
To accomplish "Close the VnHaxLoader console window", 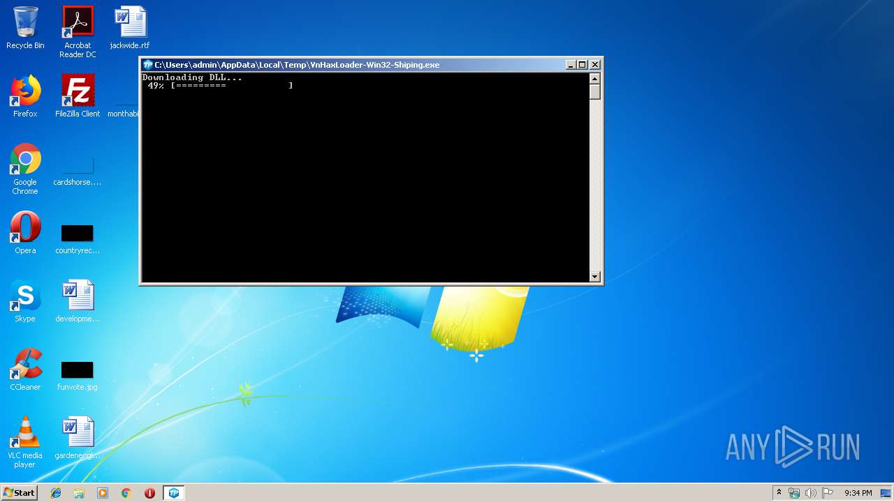I will pos(595,65).
